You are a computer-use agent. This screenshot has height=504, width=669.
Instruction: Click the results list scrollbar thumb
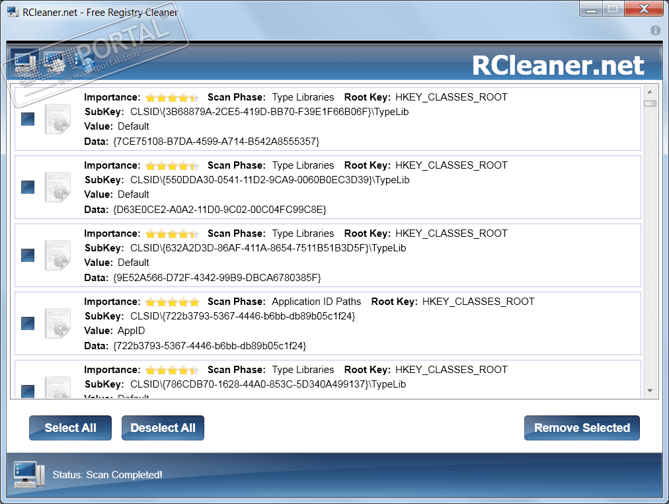tap(650, 103)
